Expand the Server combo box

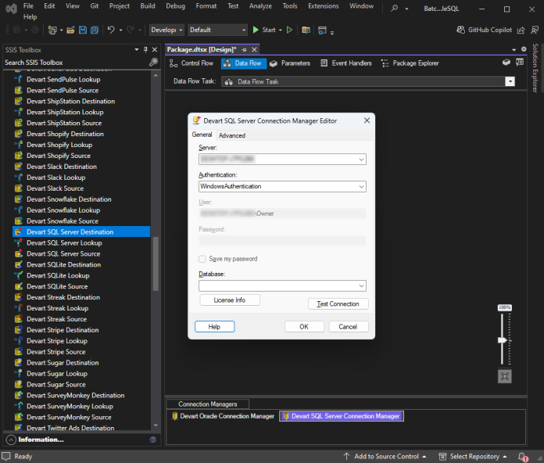pyautogui.click(x=361, y=160)
